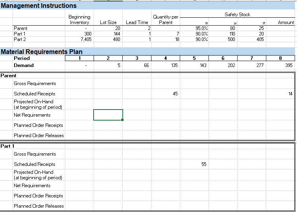Select the Management Instructions heading cell
Image resolution: width=297 pixels, height=212 pixels.
coord(39,6)
